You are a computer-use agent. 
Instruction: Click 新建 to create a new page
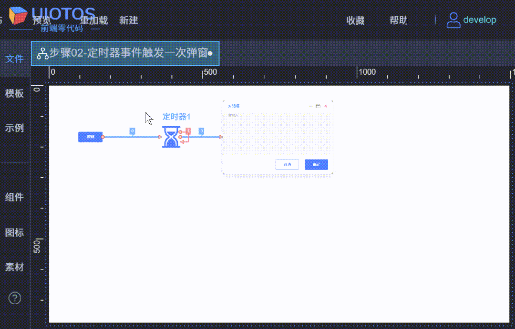pos(128,20)
